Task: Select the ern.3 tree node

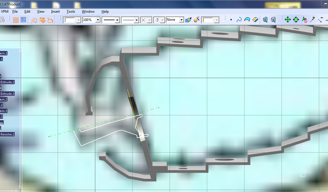Action: [x=4, y=111]
